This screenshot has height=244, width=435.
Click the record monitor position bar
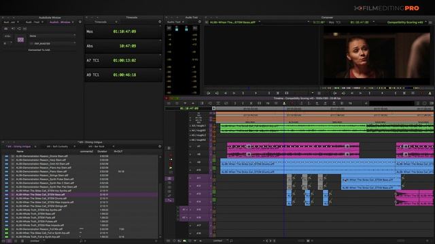(x=376, y=88)
